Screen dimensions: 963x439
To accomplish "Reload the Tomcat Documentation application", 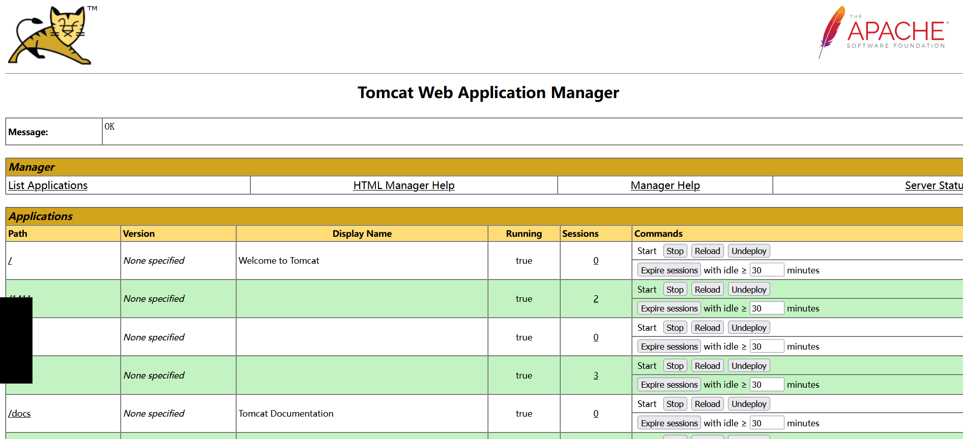I will [x=707, y=404].
